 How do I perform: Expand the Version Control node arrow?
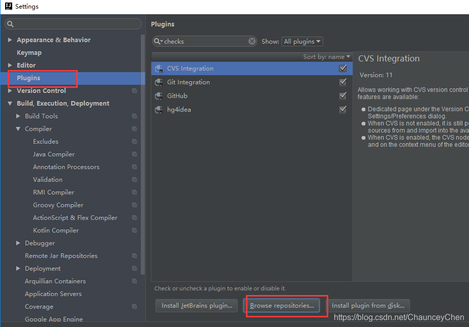10,90
